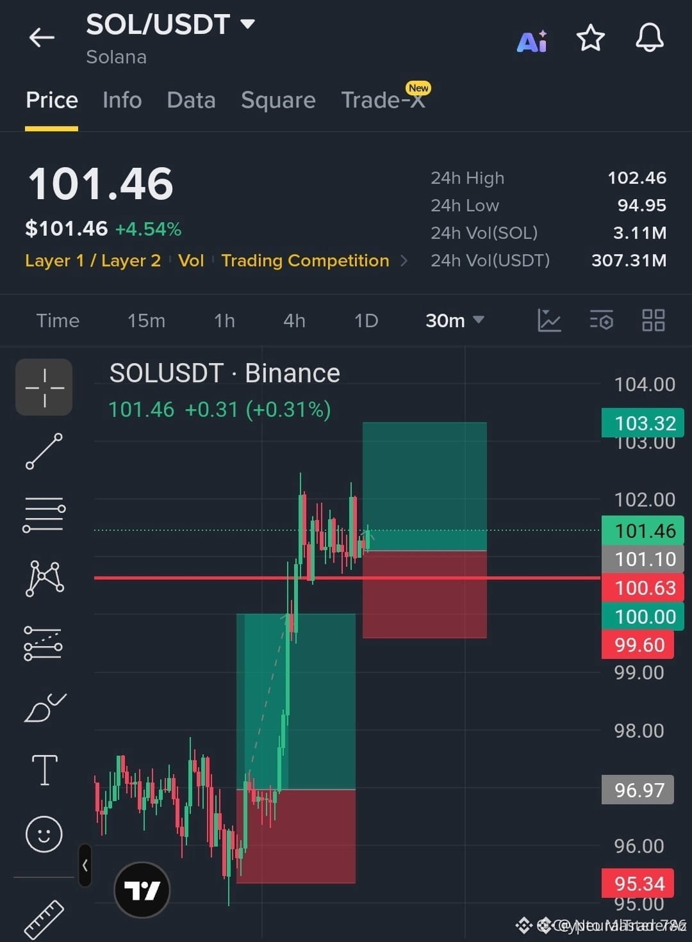Open the Trading Competition link
Image resolution: width=692 pixels, height=942 pixels.
click(x=305, y=261)
